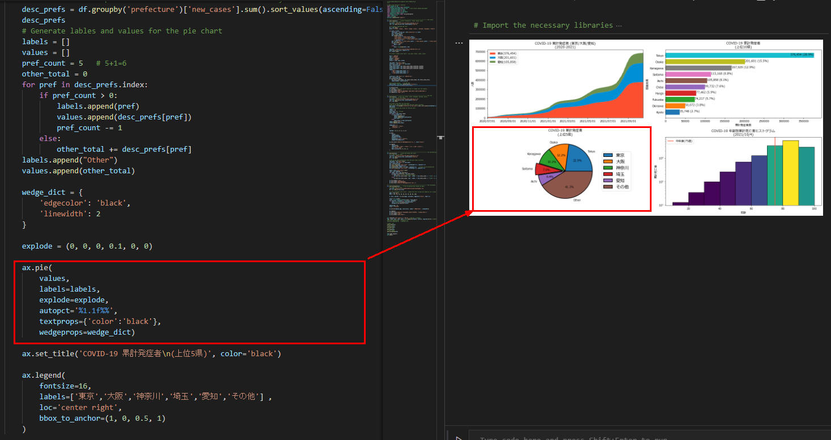Click the autopct='%1.1f%%' line
The width and height of the screenshot is (831, 440).
coord(79,310)
